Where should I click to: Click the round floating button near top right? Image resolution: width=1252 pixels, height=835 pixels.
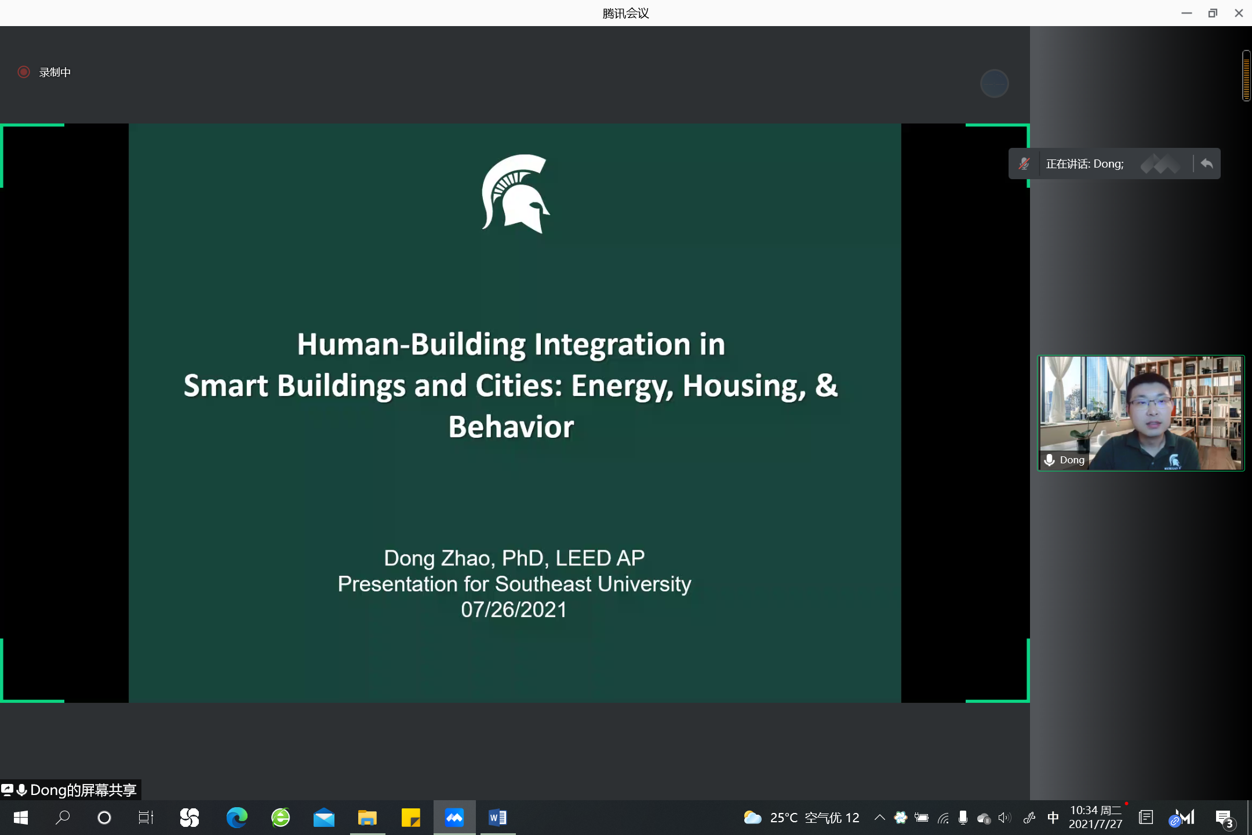994,84
